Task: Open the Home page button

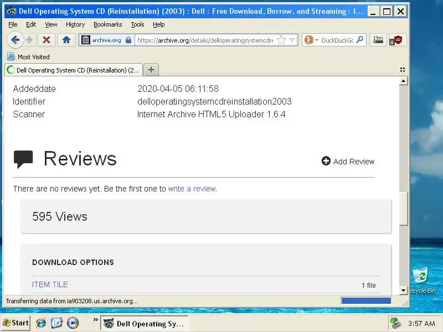Action: coord(66,40)
